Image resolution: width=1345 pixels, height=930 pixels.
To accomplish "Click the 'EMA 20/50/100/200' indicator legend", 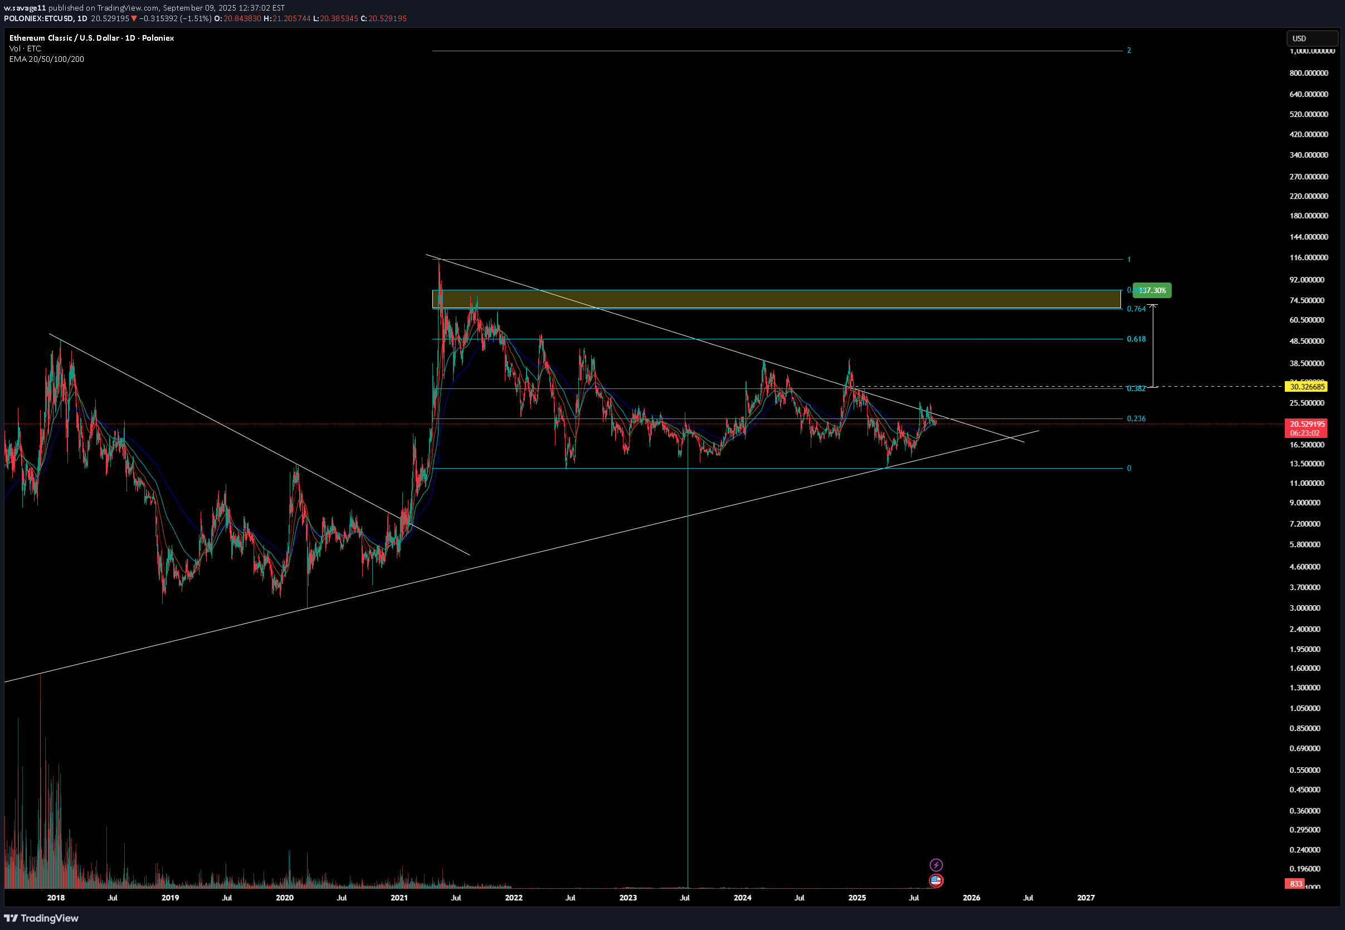I will pos(47,59).
